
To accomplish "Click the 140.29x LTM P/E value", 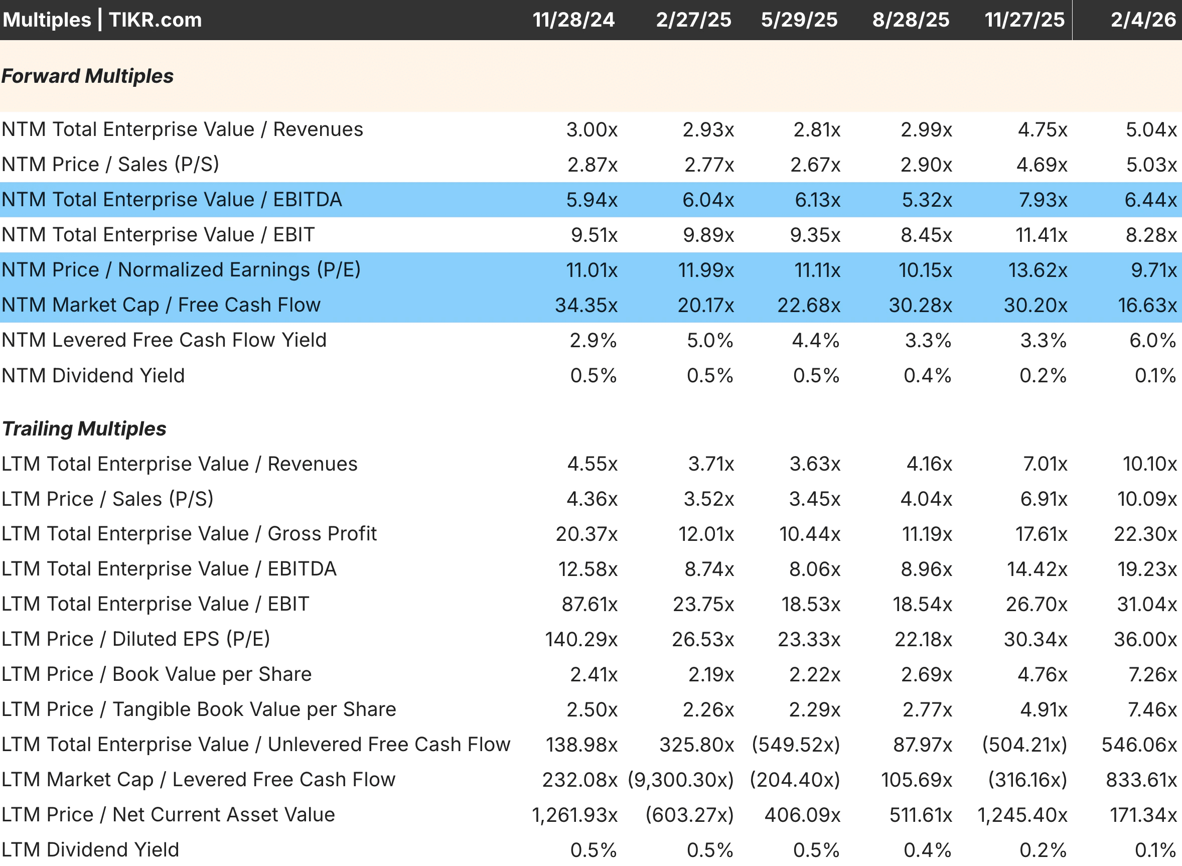I will point(581,640).
